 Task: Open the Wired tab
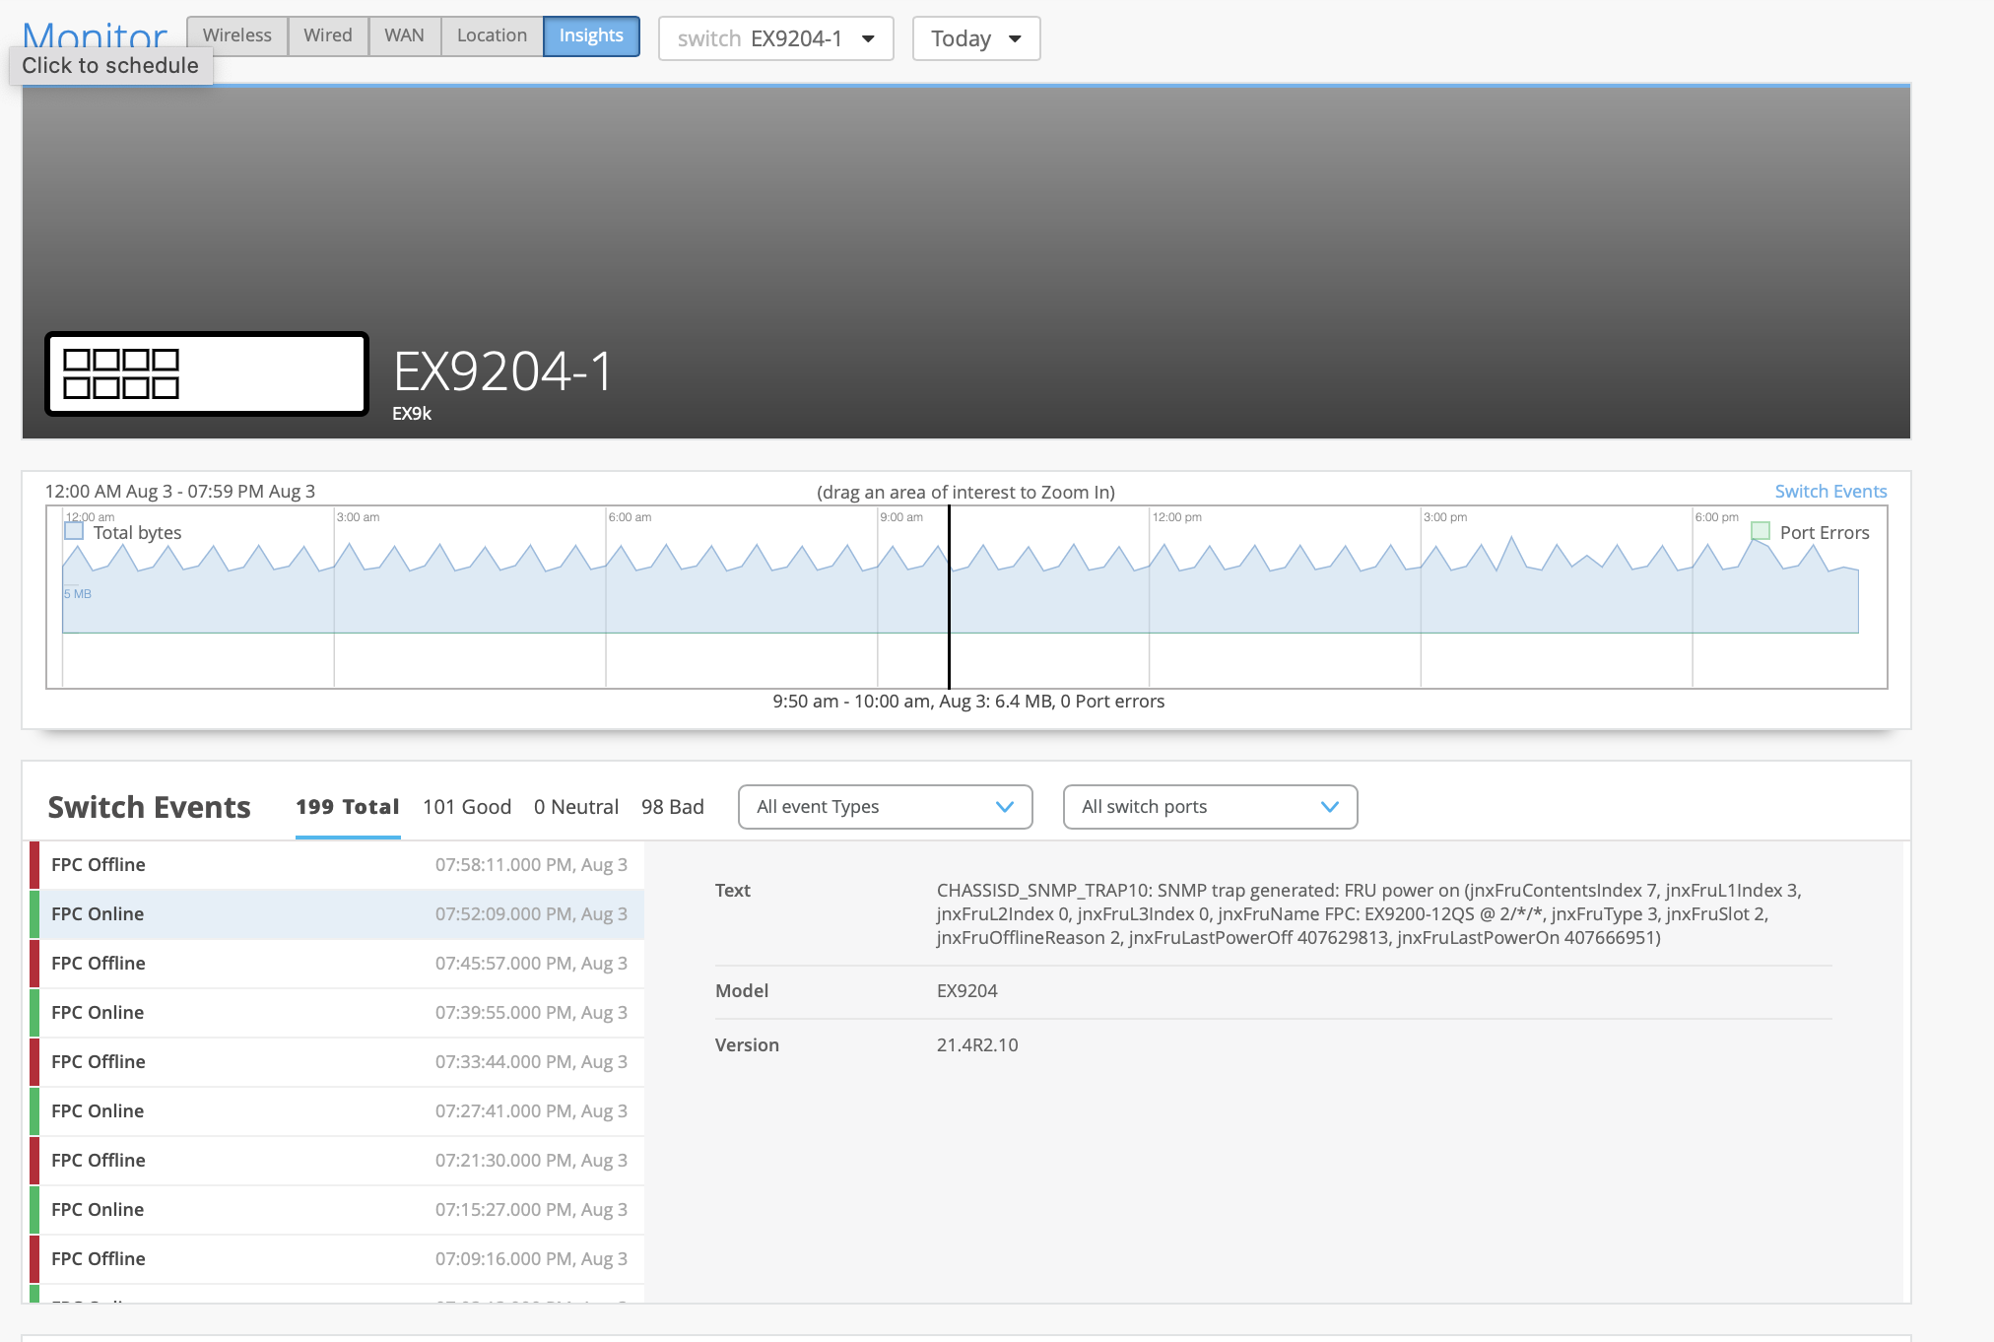click(327, 35)
